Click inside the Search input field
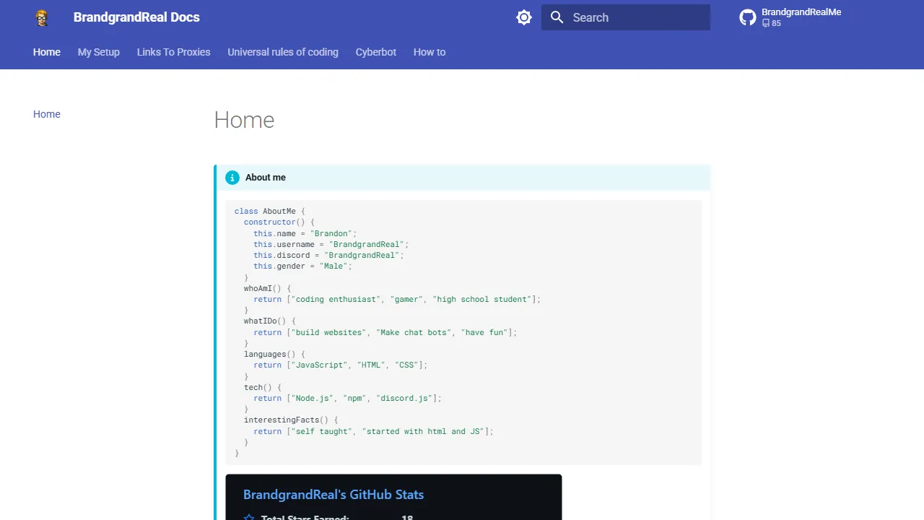The image size is (924, 520). (x=635, y=17)
